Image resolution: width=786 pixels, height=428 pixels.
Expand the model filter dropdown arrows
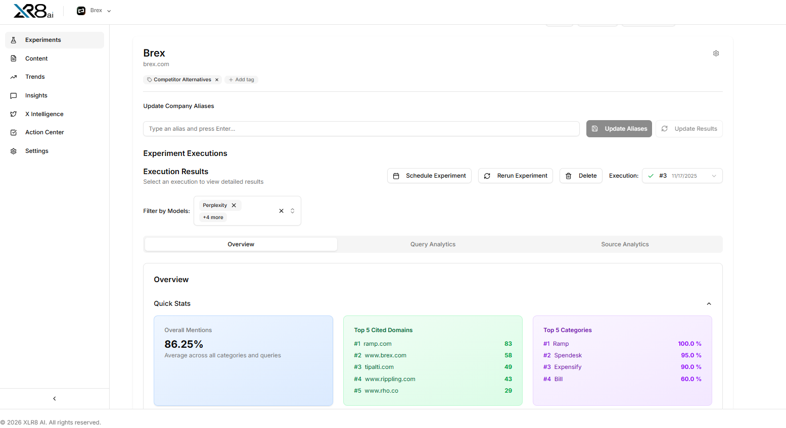pyautogui.click(x=292, y=211)
